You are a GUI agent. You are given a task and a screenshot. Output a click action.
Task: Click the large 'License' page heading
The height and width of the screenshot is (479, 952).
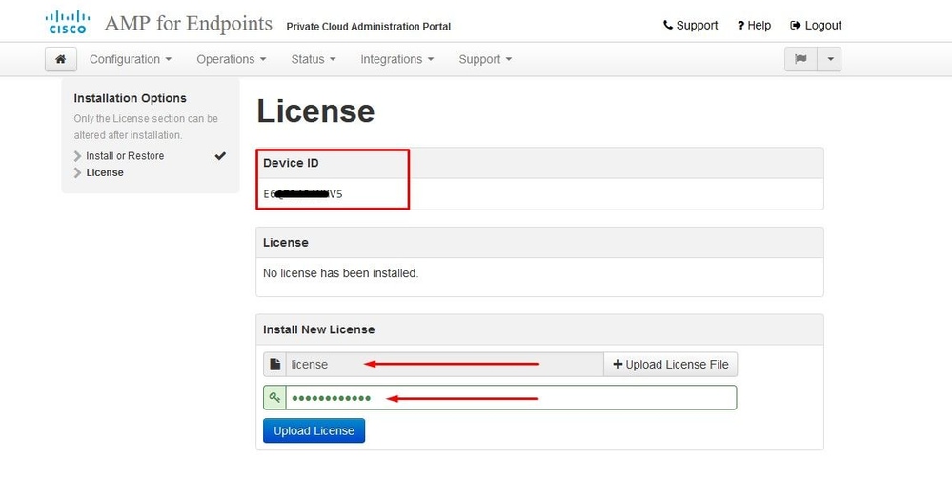pos(315,111)
